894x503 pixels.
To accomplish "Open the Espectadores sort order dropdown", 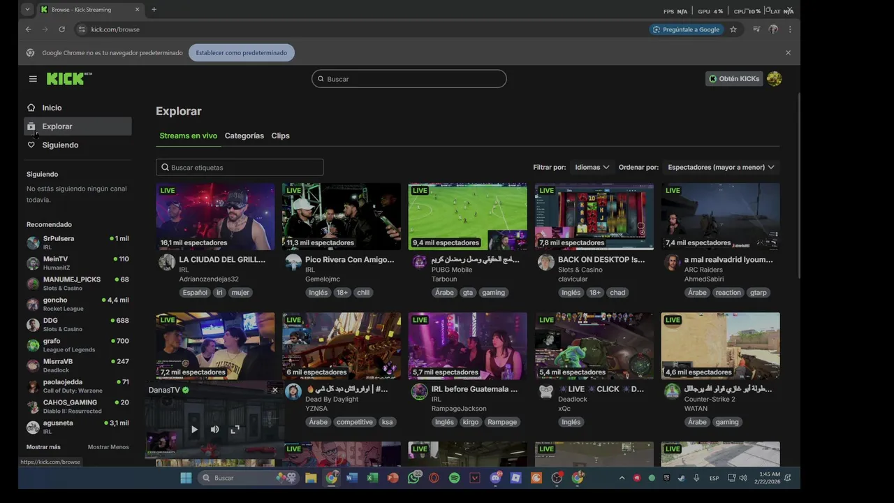I will coord(721,167).
